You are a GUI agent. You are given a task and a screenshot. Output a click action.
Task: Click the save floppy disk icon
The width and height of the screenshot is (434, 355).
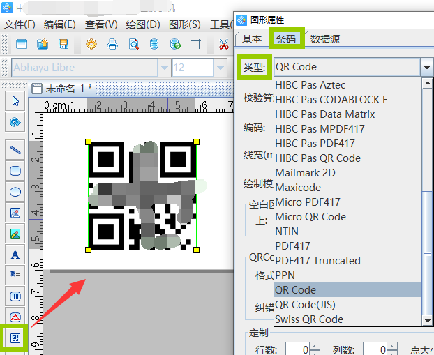(x=63, y=44)
